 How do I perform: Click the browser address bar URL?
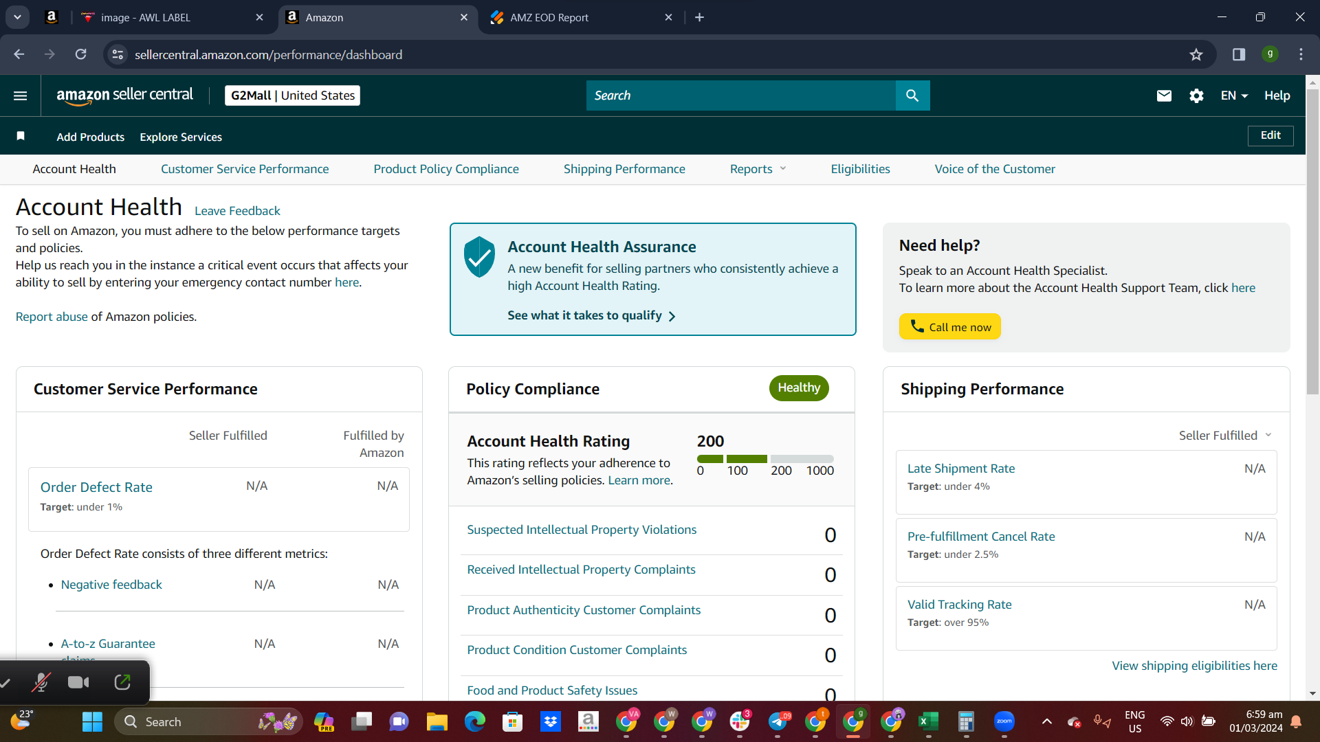coord(268,54)
